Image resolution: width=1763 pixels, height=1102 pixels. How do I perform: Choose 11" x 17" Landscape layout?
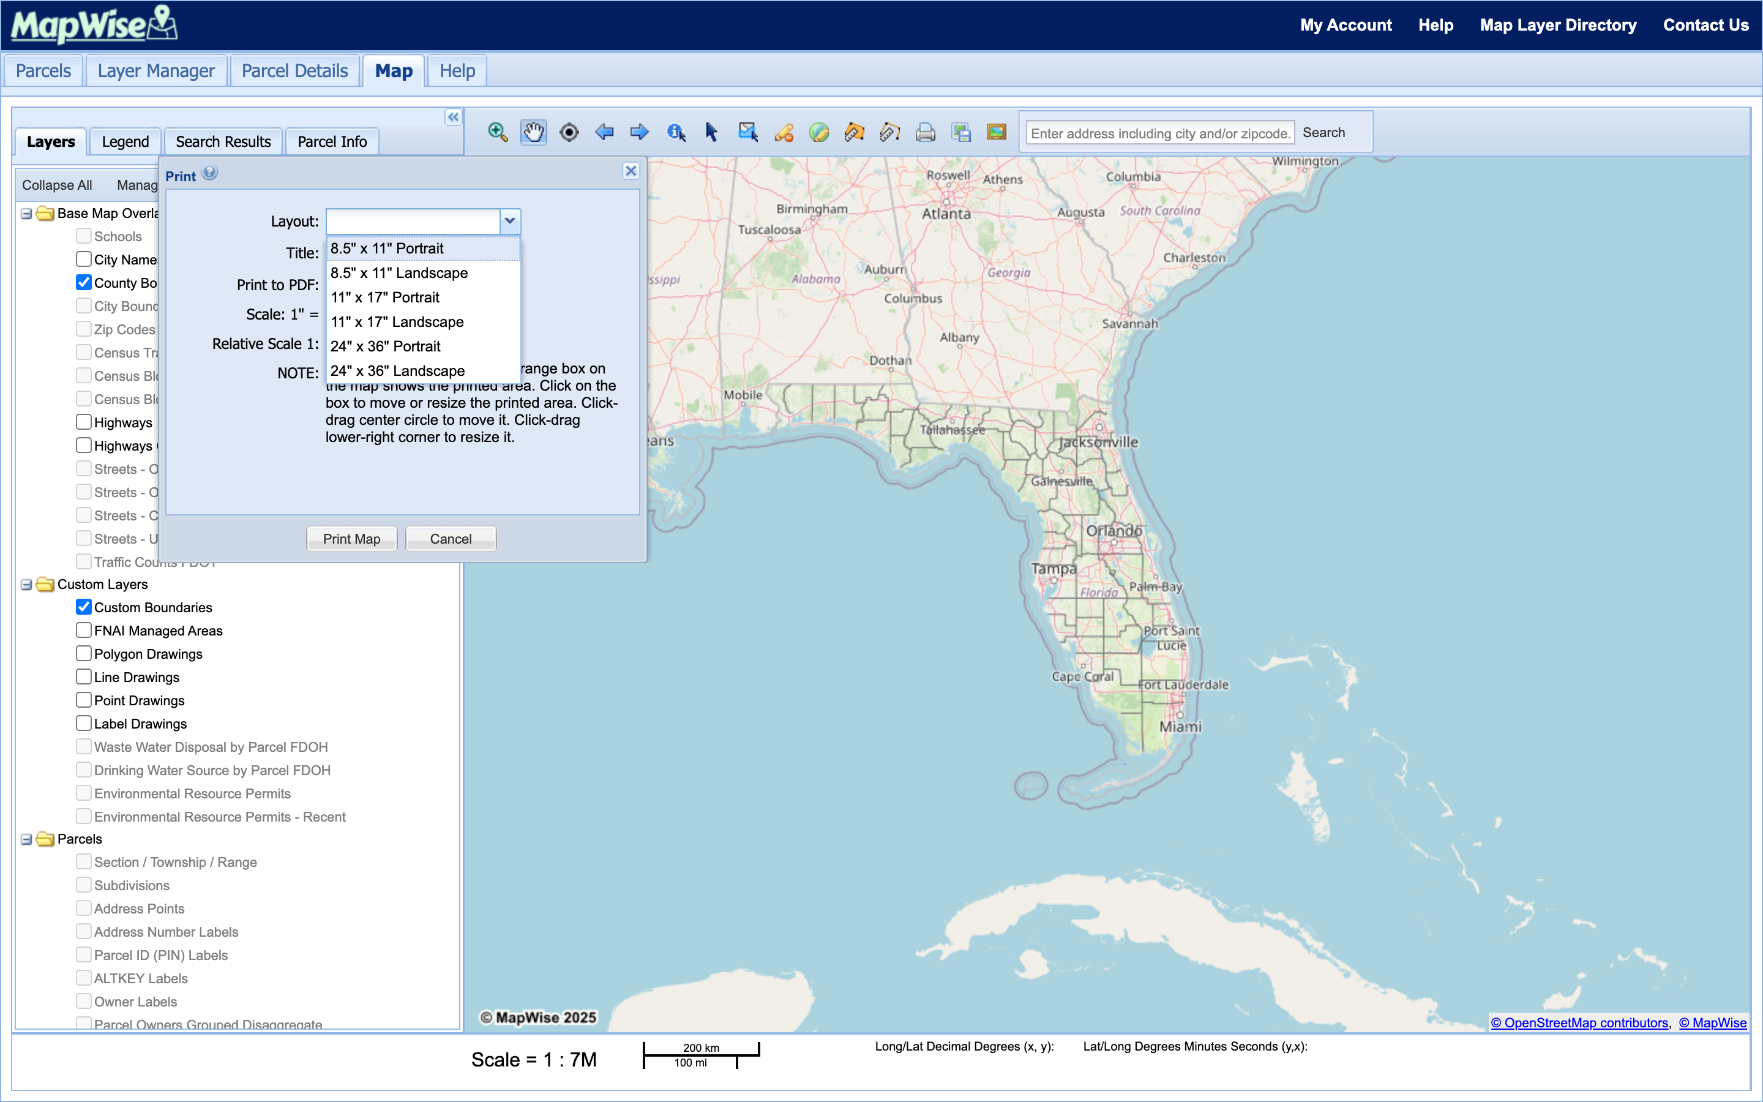point(423,322)
